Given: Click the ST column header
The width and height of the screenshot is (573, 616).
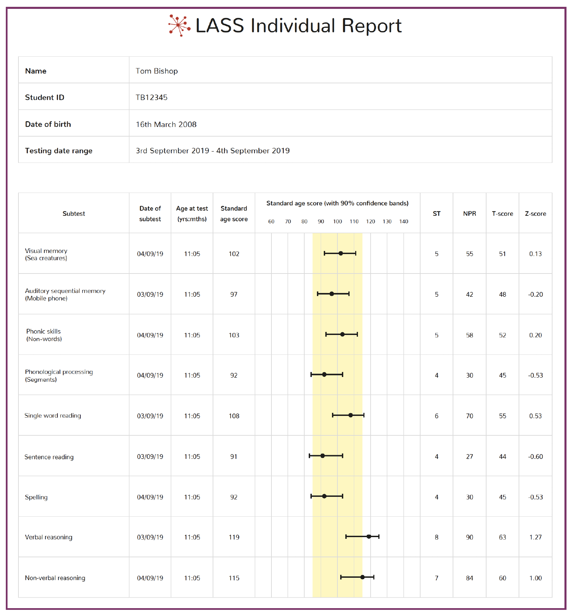Looking at the screenshot, I should [437, 214].
